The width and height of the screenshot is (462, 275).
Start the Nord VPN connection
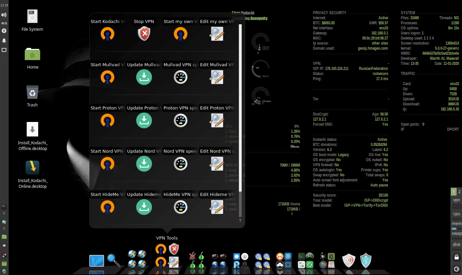click(107, 164)
